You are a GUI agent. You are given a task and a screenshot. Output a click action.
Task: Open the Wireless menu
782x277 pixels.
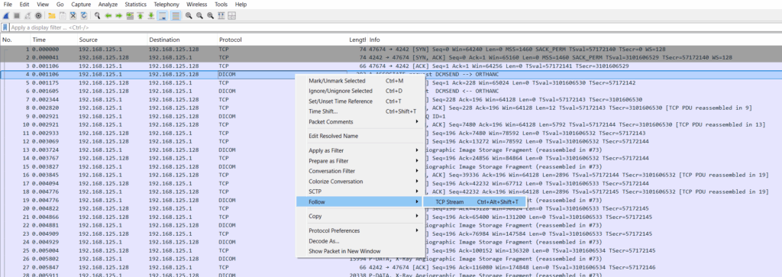pyautogui.click(x=196, y=5)
